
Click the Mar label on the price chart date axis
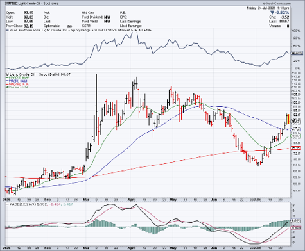click(85, 200)
